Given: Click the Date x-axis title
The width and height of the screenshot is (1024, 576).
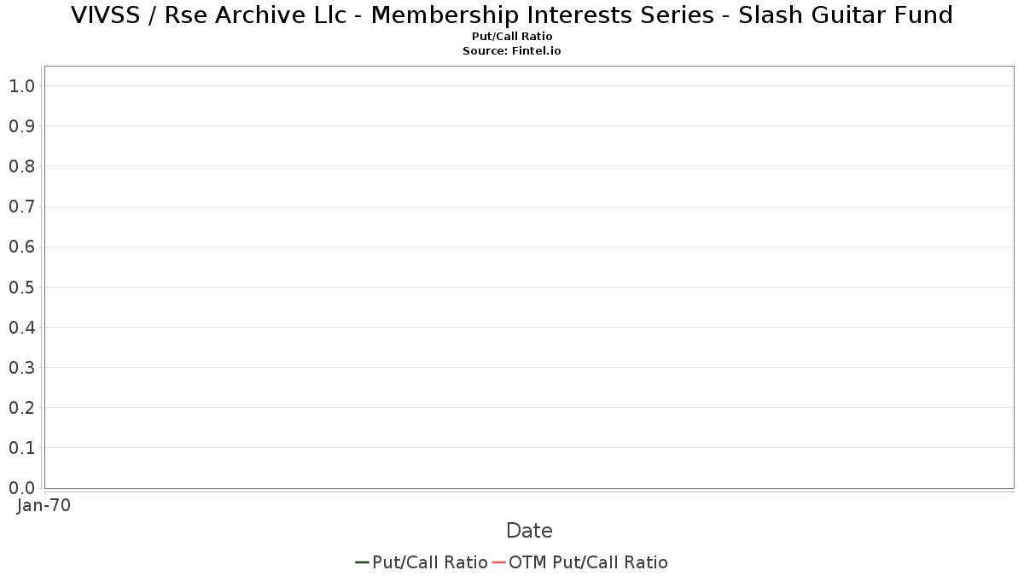Looking at the screenshot, I should pyautogui.click(x=529, y=531).
